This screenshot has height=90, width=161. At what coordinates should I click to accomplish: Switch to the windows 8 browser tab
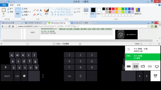81,23
